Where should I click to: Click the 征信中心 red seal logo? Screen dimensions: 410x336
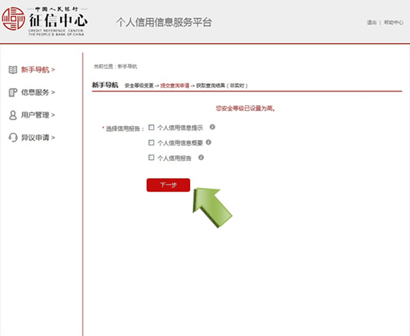(x=14, y=19)
